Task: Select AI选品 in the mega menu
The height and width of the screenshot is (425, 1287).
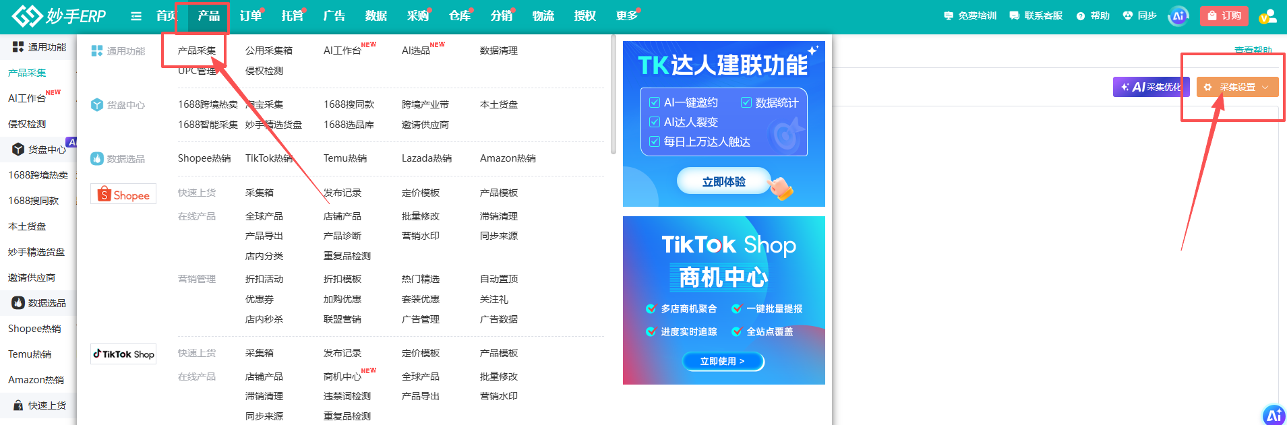Action: point(416,51)
